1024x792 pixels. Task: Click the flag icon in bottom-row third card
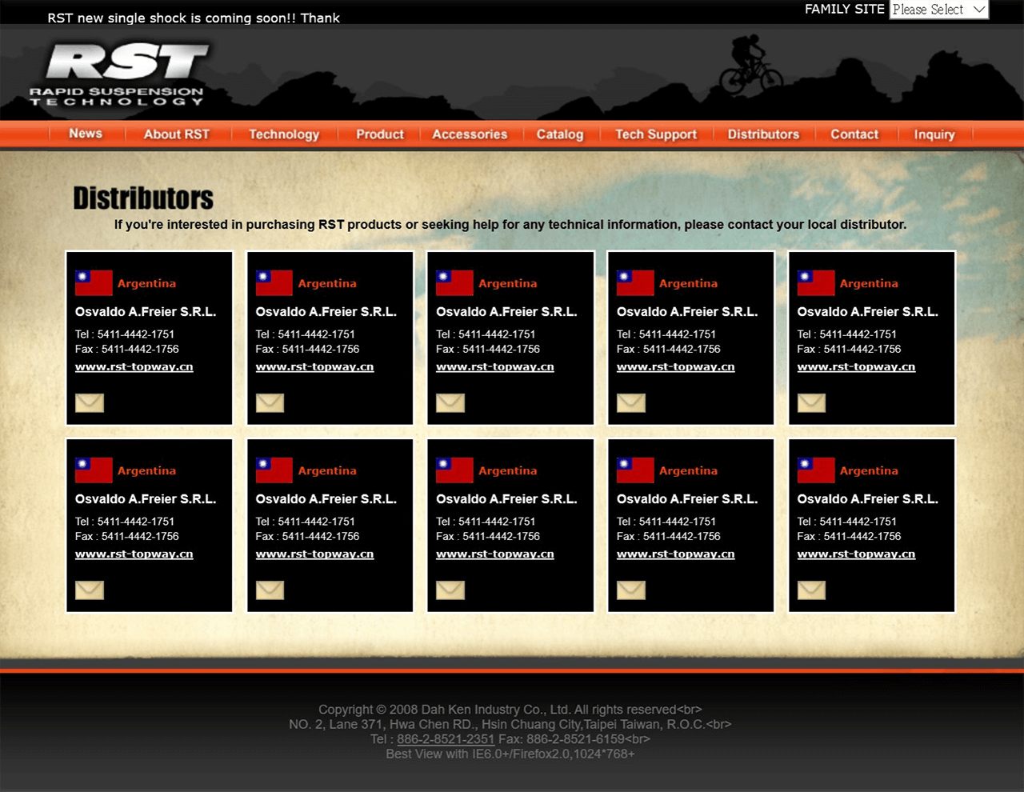(454, 470)
